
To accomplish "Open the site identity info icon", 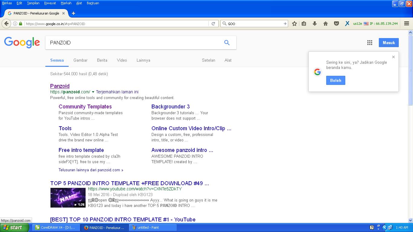I will pyautogui.click(x=15, y=24).
